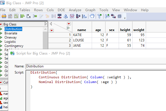Viewport: 166px width, 111px height.
Task: Open the Big Class red triangle menu
Action: pos(1,24)
